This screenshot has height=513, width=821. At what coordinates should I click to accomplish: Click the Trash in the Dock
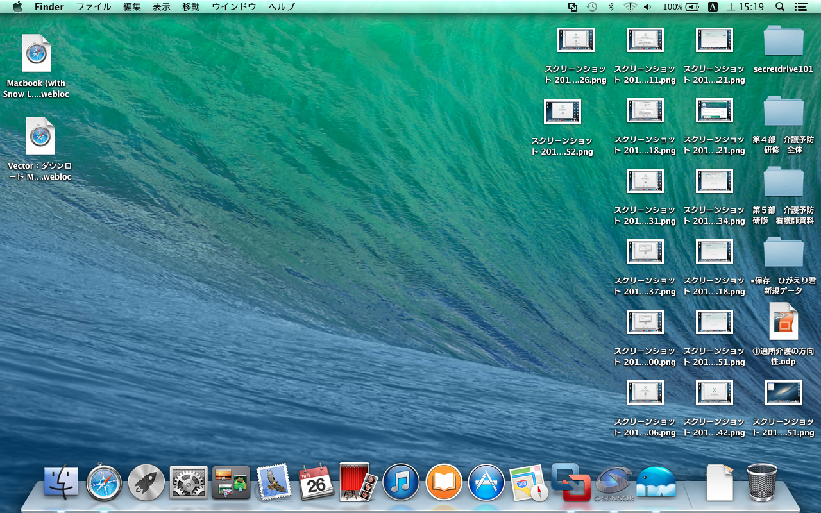point(762,482)
